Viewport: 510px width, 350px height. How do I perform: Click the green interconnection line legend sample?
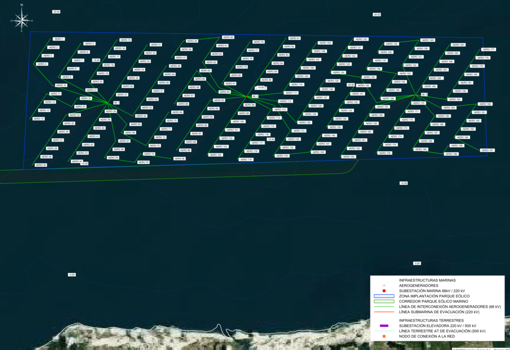pos(383,307)
